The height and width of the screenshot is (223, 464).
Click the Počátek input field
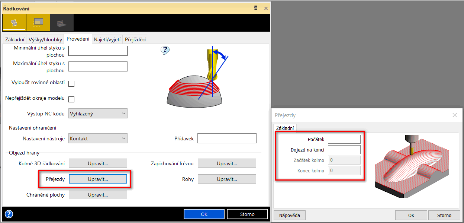click(344, 139)
